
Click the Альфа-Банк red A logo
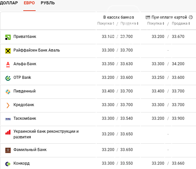click(8, 65)
